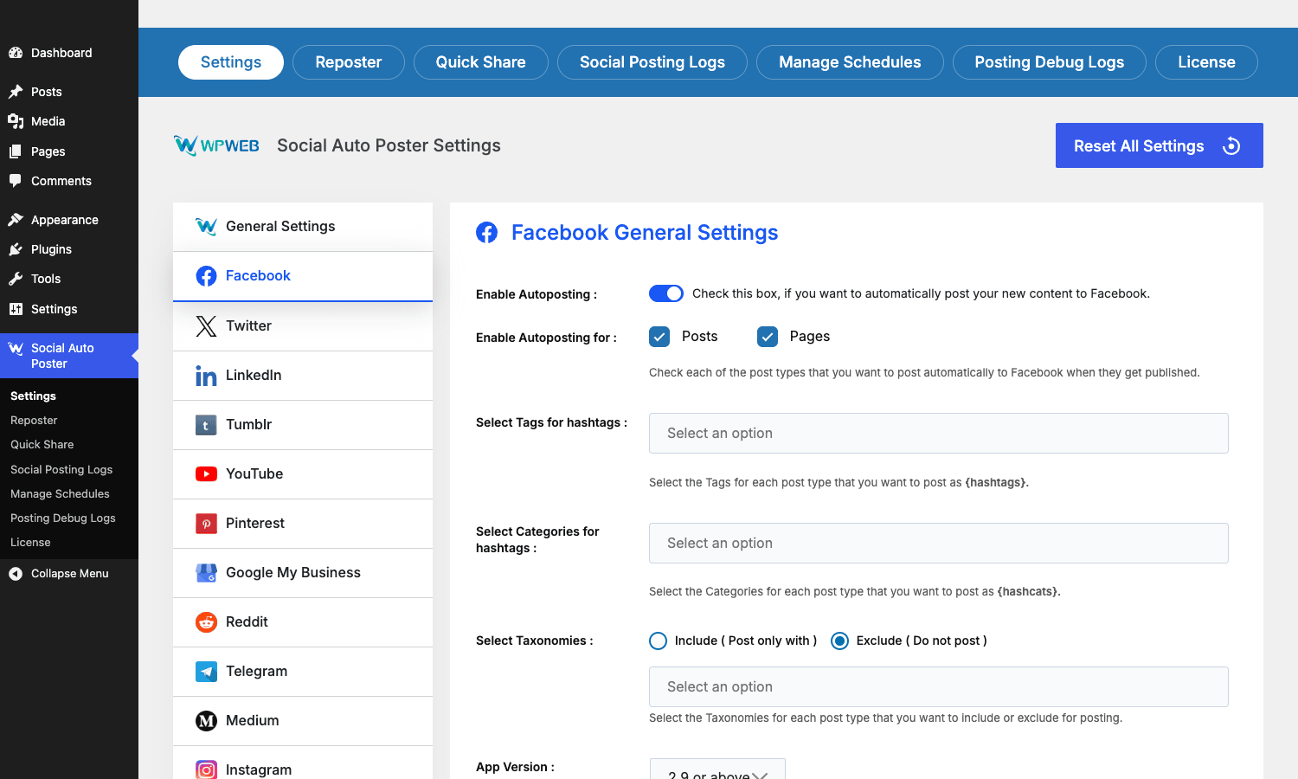1298x779 pixels.
Task: Click the Facebook General Settings heading
Action: [645, 232]
